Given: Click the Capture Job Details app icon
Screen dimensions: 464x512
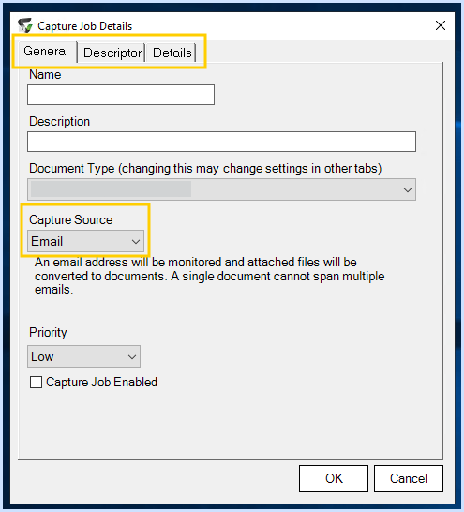Looking at the screenshot, I should pyautogui.click(x=25, y=25).
